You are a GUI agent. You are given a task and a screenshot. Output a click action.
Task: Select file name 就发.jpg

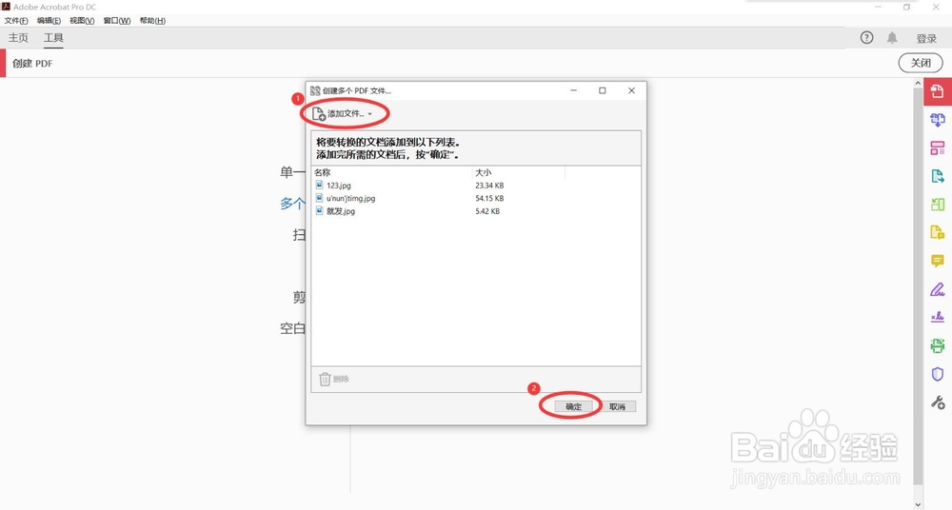341,211
